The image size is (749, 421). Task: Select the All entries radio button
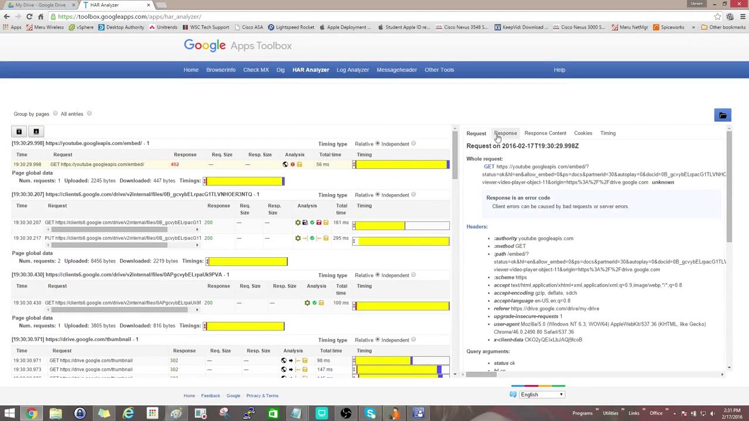pos(89,114)
